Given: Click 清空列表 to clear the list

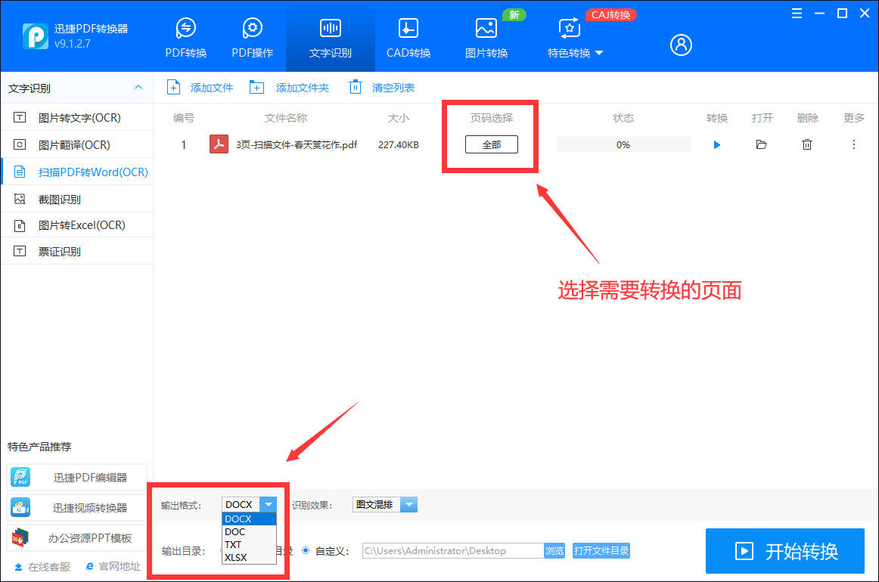Looking at the screenshot, I should pos(382,88).
